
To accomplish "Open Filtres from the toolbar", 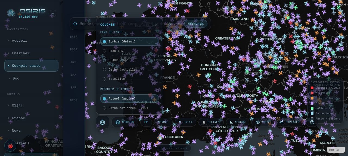I will pyautogui.click(x=211, y=122).
